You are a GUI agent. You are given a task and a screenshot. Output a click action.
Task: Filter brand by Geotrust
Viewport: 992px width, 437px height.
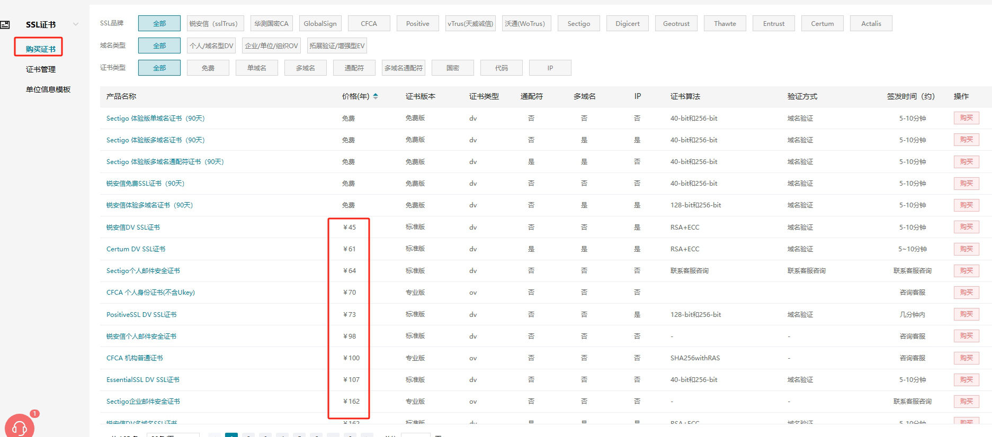pos(676,24)
